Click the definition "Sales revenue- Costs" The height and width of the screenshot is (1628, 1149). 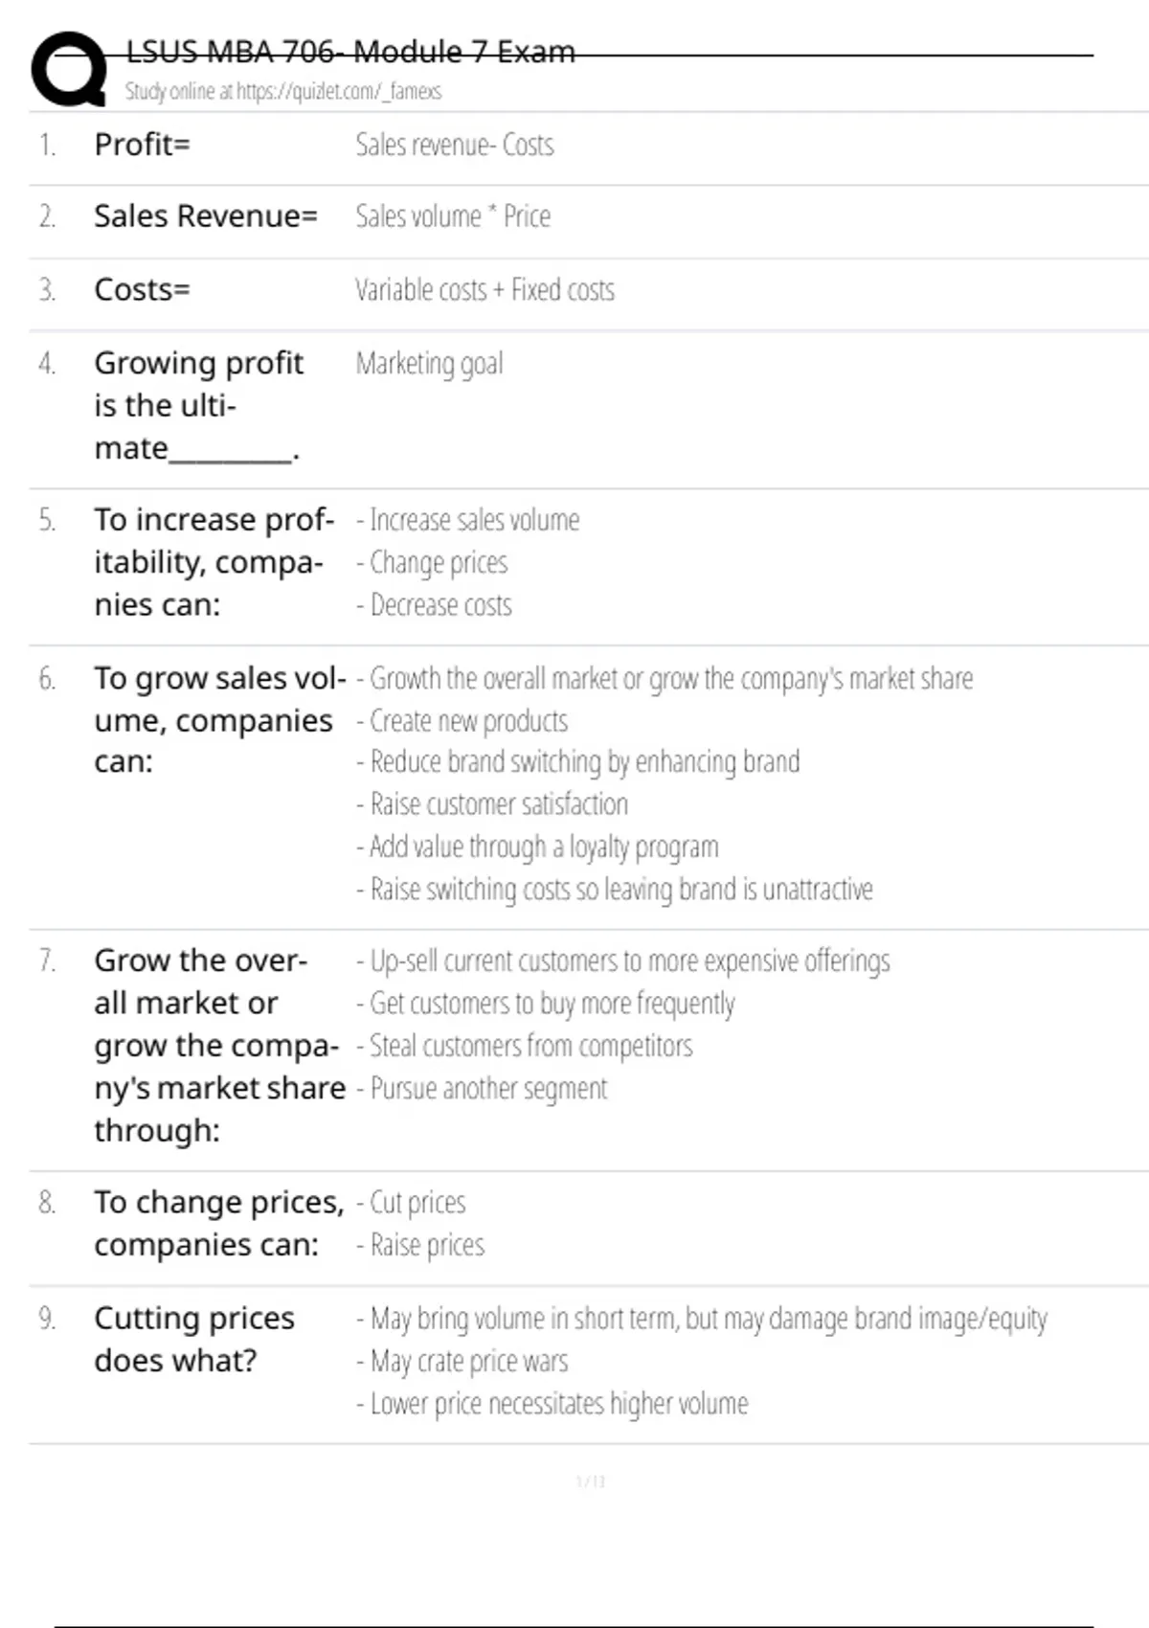click(x=455, y=145)
